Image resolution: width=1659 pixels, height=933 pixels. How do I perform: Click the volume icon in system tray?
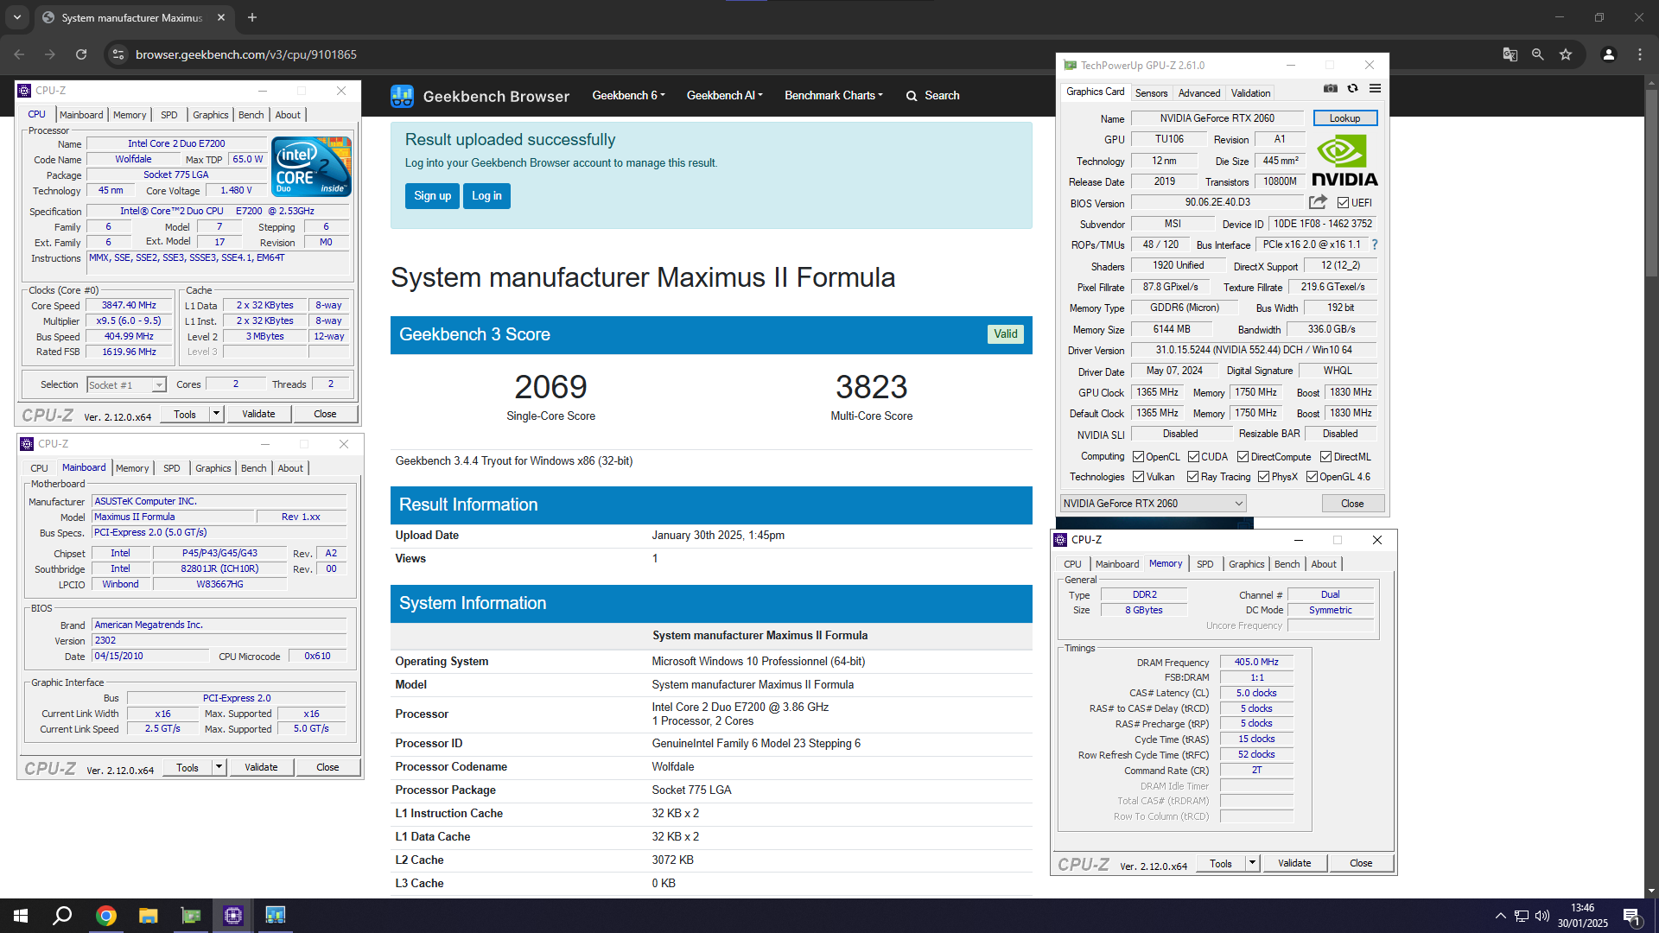click(1542, 916)
